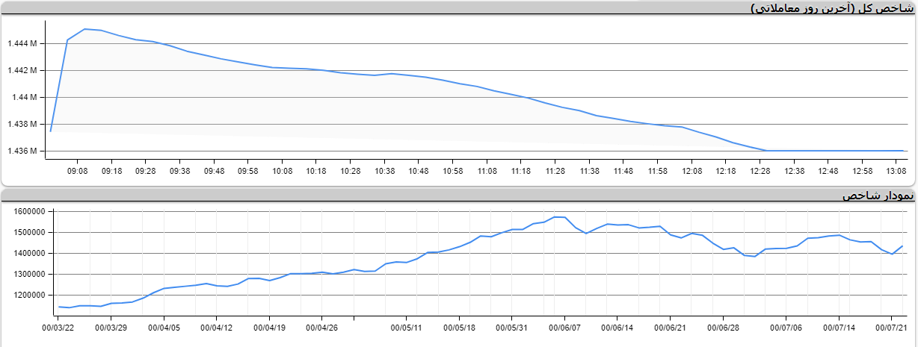The width and height of the screenshot is (918, 347).
Task: Select the 12:28 time axis label
Action: click(760, 172)
